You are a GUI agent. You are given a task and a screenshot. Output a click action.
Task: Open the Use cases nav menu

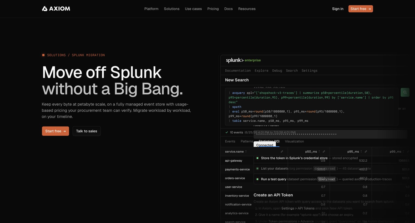[x=193, y=9]
